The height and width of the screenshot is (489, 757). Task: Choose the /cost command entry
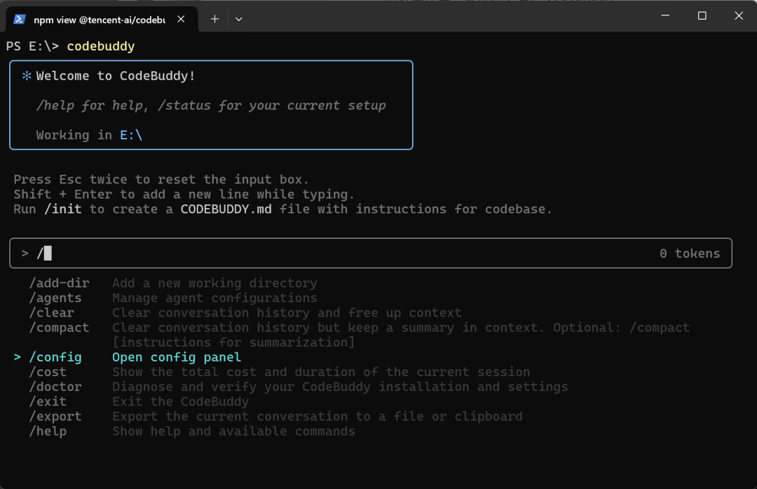[x=48, y=372]
